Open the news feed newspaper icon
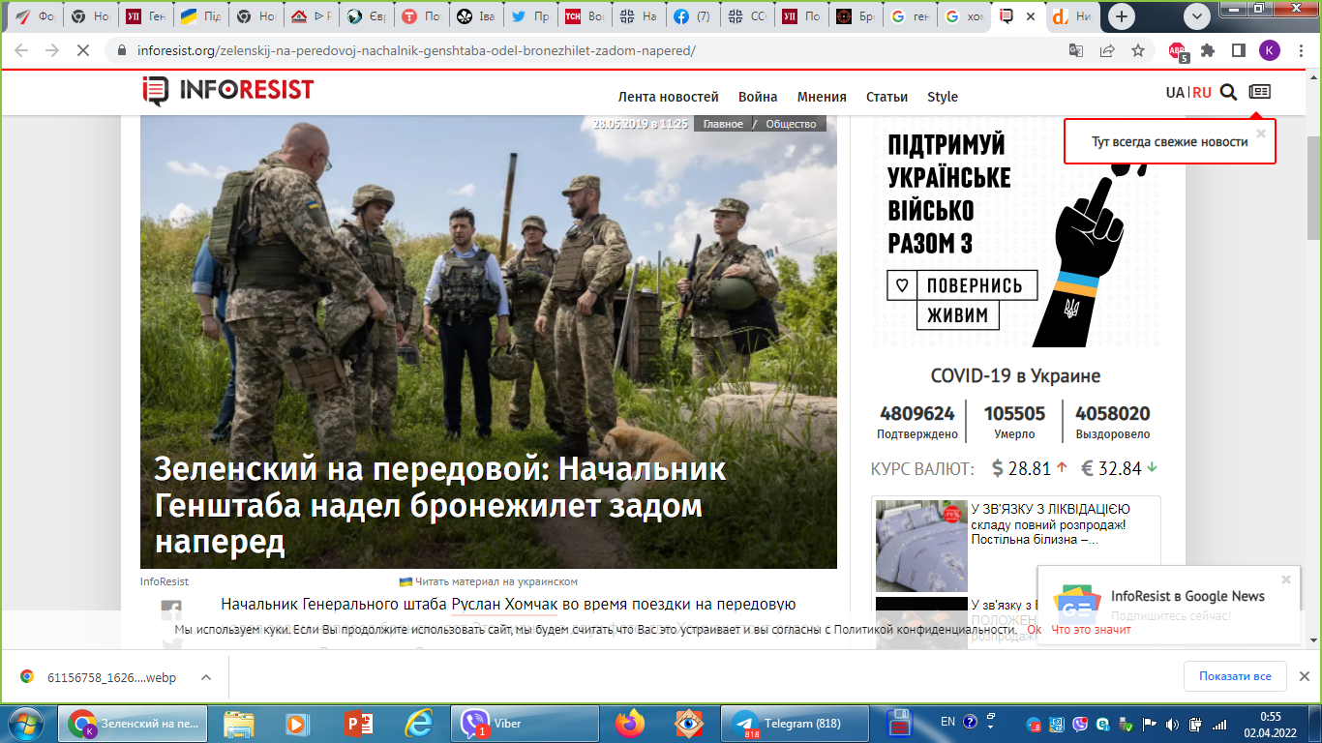Image resolution: width=1322 pixels, height=743 pixels. tap(1259, 92)
